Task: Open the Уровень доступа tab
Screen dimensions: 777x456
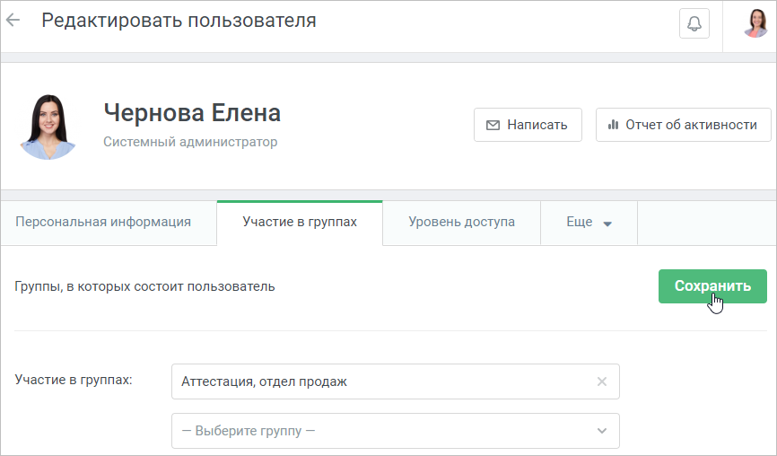Action: tap(461, 223)
